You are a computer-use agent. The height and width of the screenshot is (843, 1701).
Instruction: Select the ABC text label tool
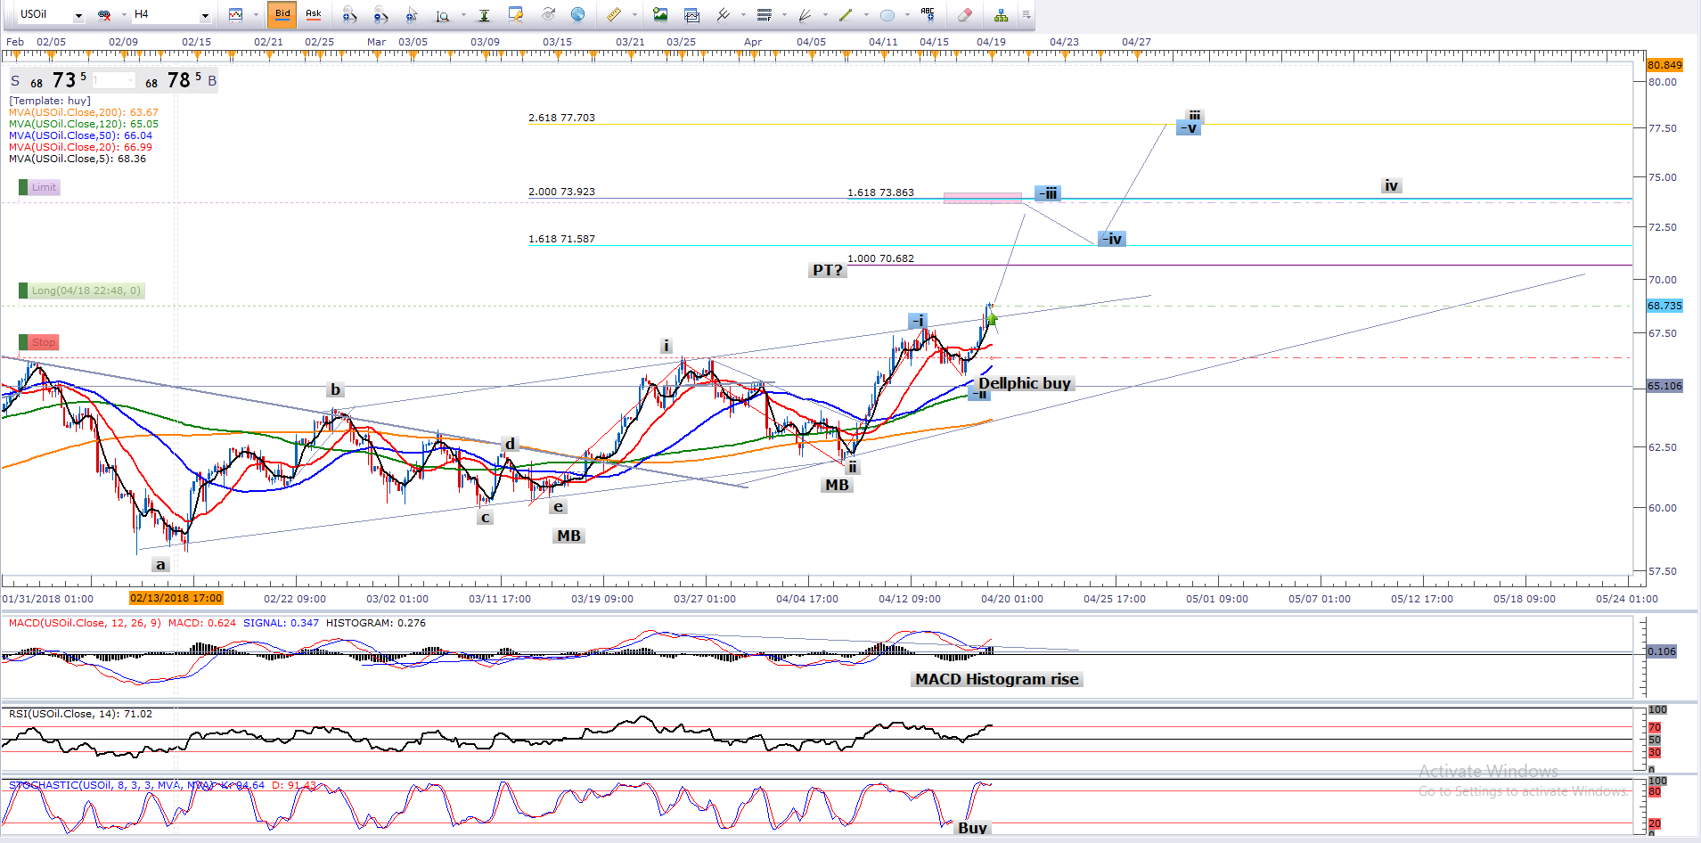click(x=928, y=14)
